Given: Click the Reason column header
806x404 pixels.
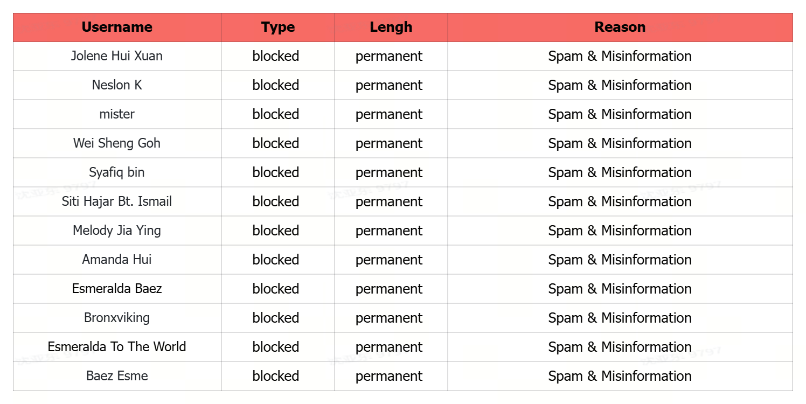Looking at the screenshot, I should click(x=620, y=27).
